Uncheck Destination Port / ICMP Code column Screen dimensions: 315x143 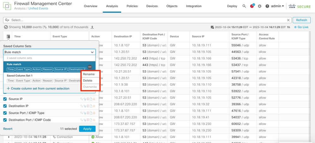pos(5,120)
